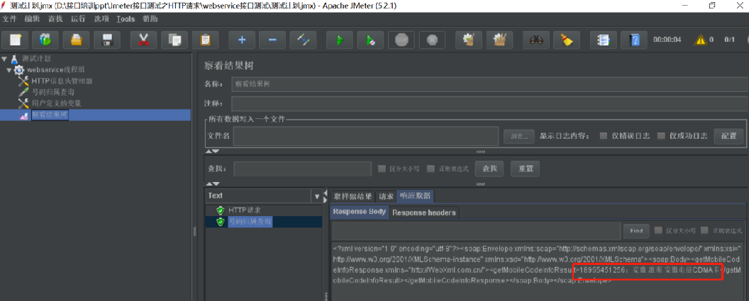Open Search with binoculars icon
This screenshot has width=749, height=301.
click(536, 40)
